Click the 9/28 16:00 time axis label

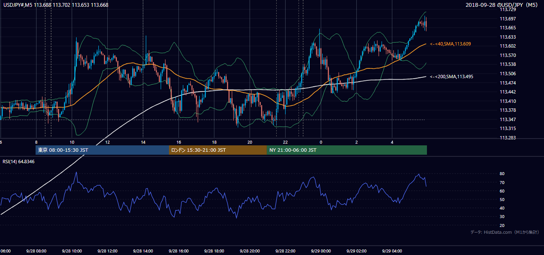click(x=178, y=251)
